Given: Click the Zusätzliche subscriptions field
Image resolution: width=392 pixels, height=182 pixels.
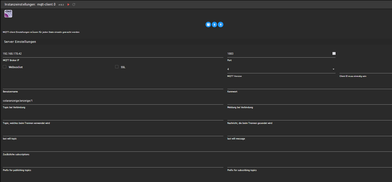Looking at the screenshot, I should pyautogui.click(x=197, y=148).
